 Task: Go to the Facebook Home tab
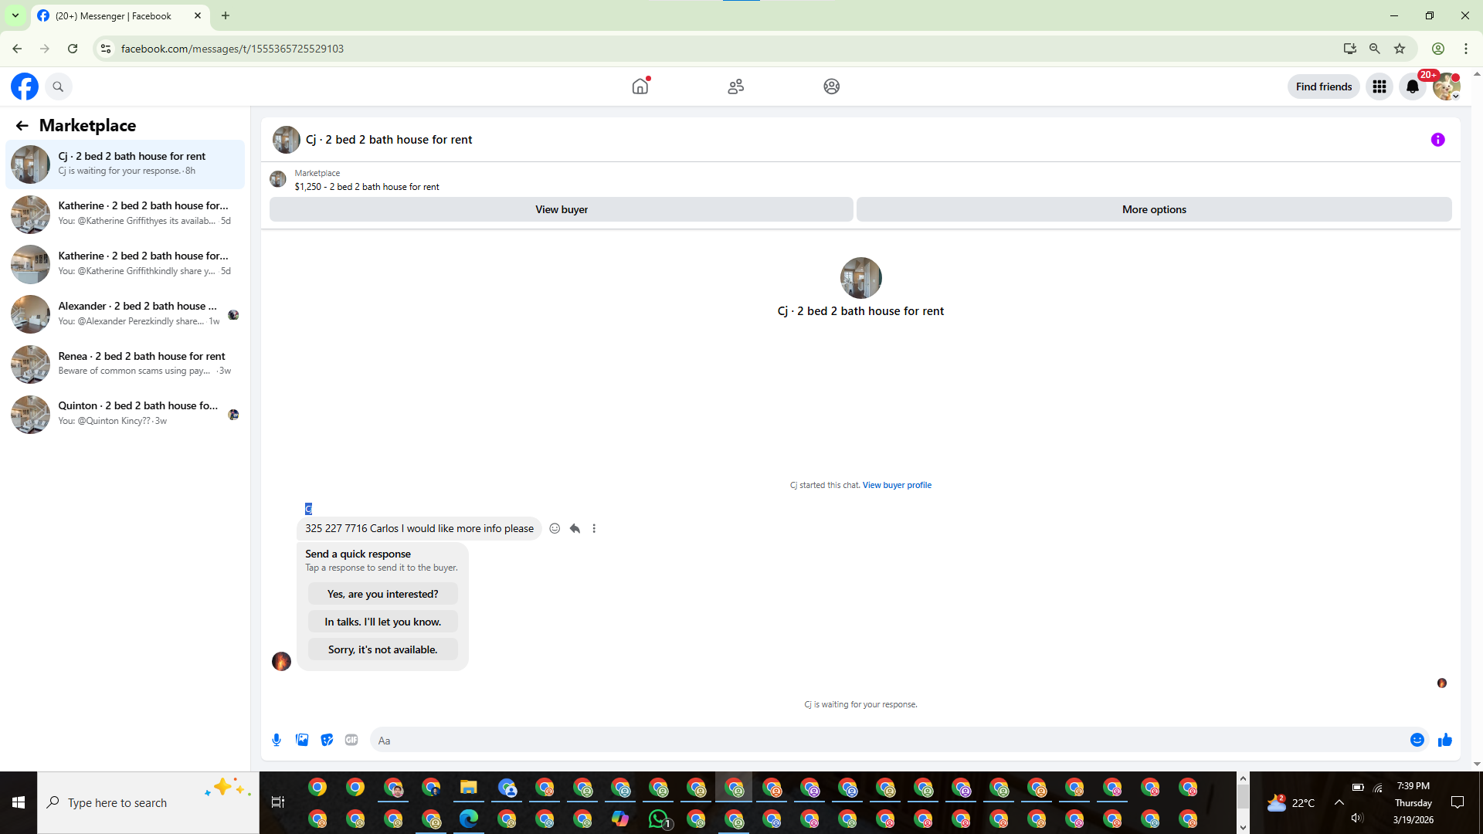coord(640,86)
